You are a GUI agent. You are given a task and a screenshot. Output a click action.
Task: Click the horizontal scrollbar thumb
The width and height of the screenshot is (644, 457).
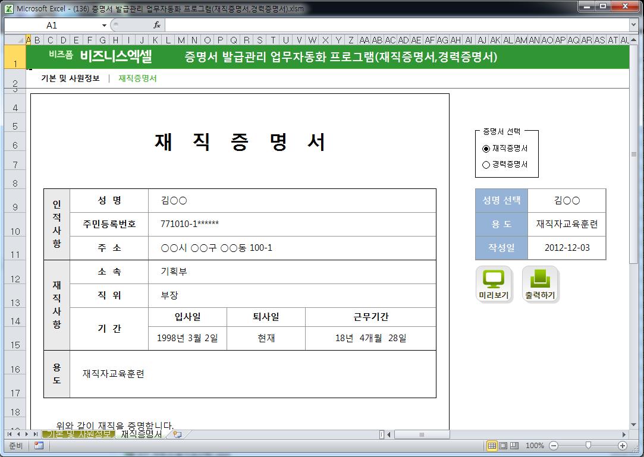click(x=422, y=434)
